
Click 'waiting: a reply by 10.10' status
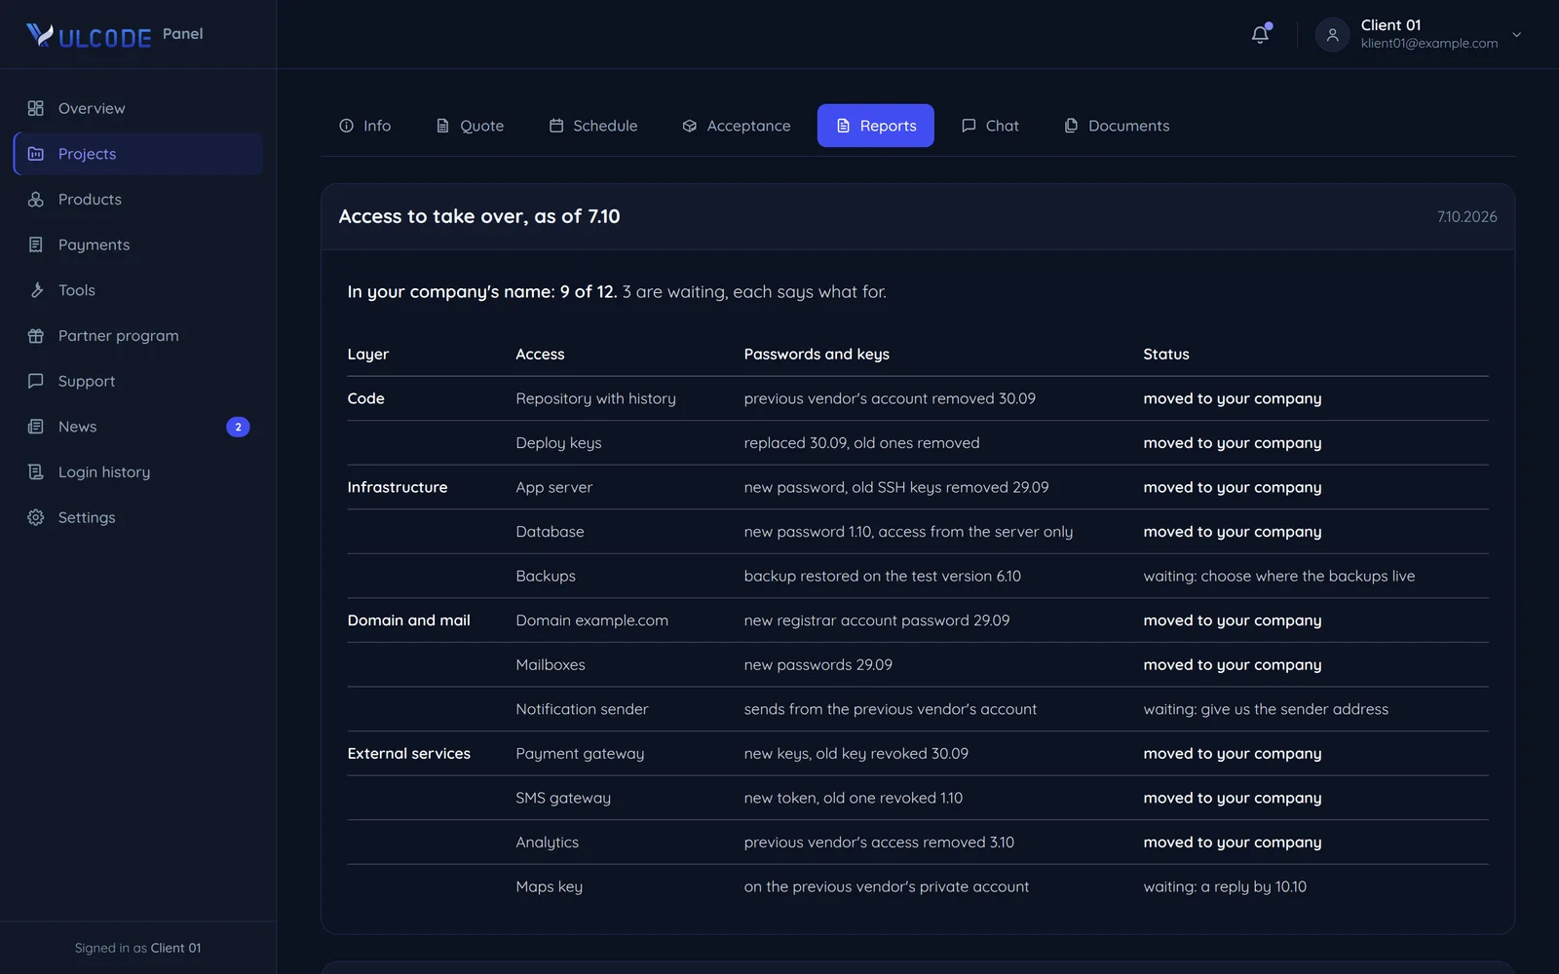(x=1225, y=887)
